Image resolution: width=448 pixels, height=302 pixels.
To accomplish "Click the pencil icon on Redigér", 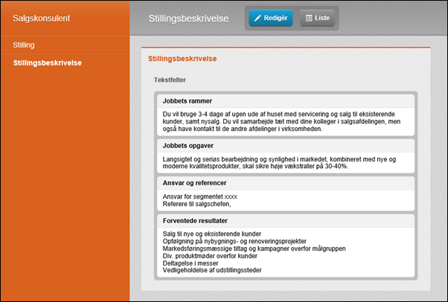I will pos(257,17).
